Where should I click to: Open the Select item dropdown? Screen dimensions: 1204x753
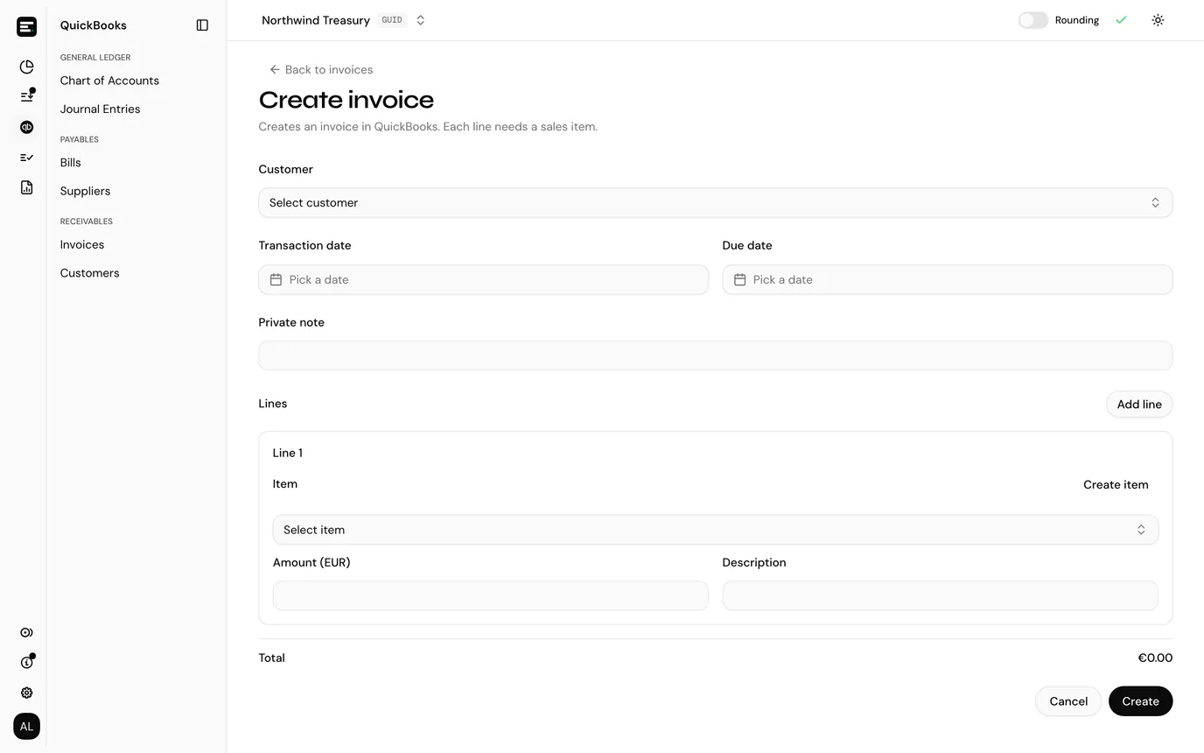pyautogui.click(x=715, y=530)
